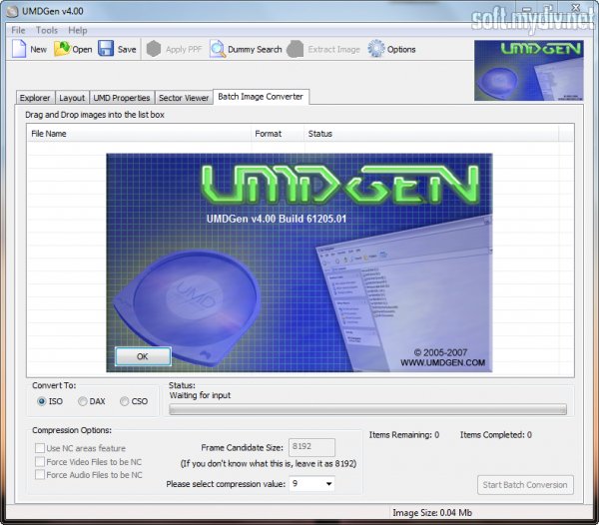Click the New document icon
The width and height of the screenshot is (599, 525).
(x=19, y=49)
